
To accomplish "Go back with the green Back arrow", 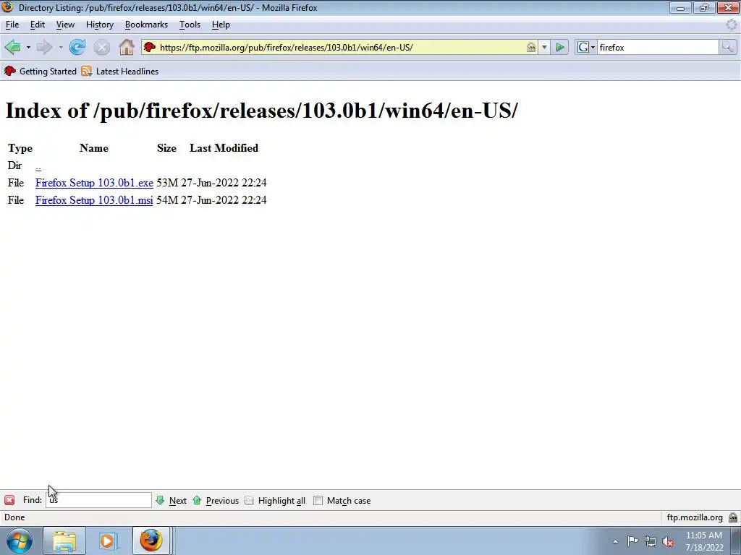I will coord(13,47).
